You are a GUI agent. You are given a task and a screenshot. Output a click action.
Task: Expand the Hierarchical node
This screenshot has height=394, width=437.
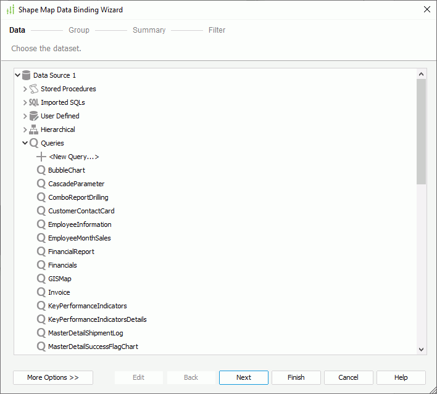point(25,129)
